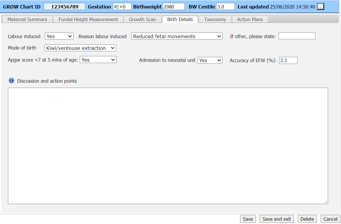Switch to the Action Plans tab

coord(249,19)
